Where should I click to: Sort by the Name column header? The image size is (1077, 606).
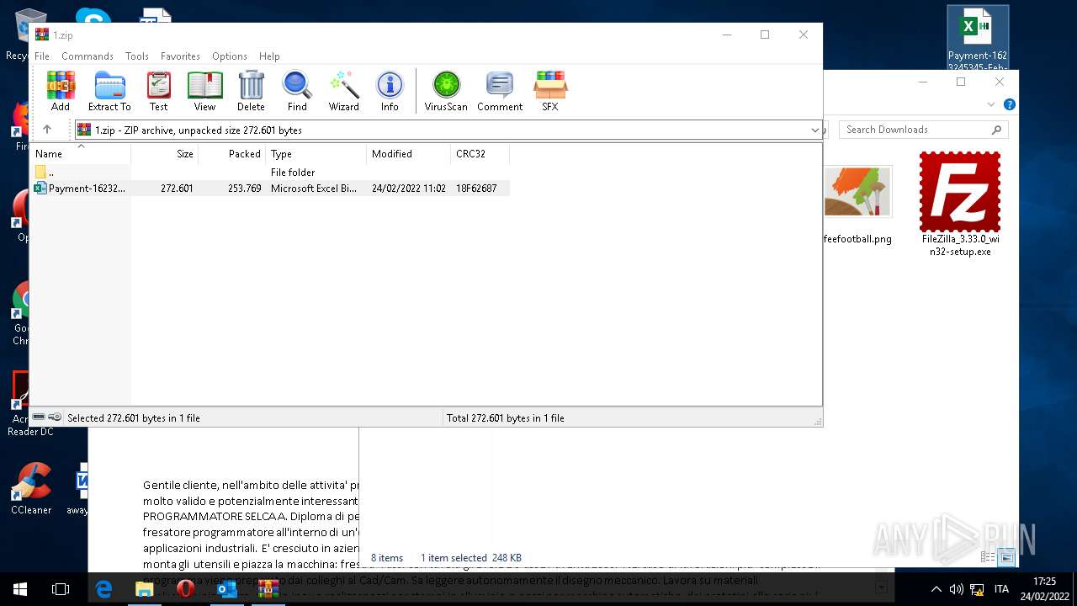pos(82,154)
